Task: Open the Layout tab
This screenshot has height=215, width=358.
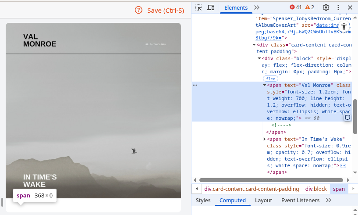Action: [x=263, y=201]
